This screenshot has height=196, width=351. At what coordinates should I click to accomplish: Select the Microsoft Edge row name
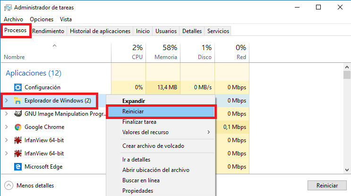(x=43, y=167)
